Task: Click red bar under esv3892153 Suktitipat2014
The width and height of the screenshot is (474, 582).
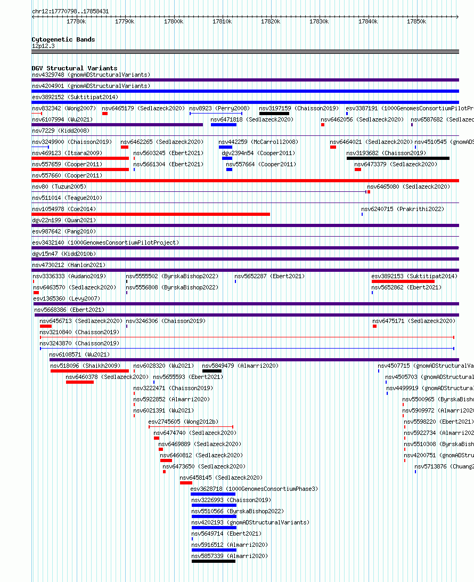Action: (x=403, y=281)
